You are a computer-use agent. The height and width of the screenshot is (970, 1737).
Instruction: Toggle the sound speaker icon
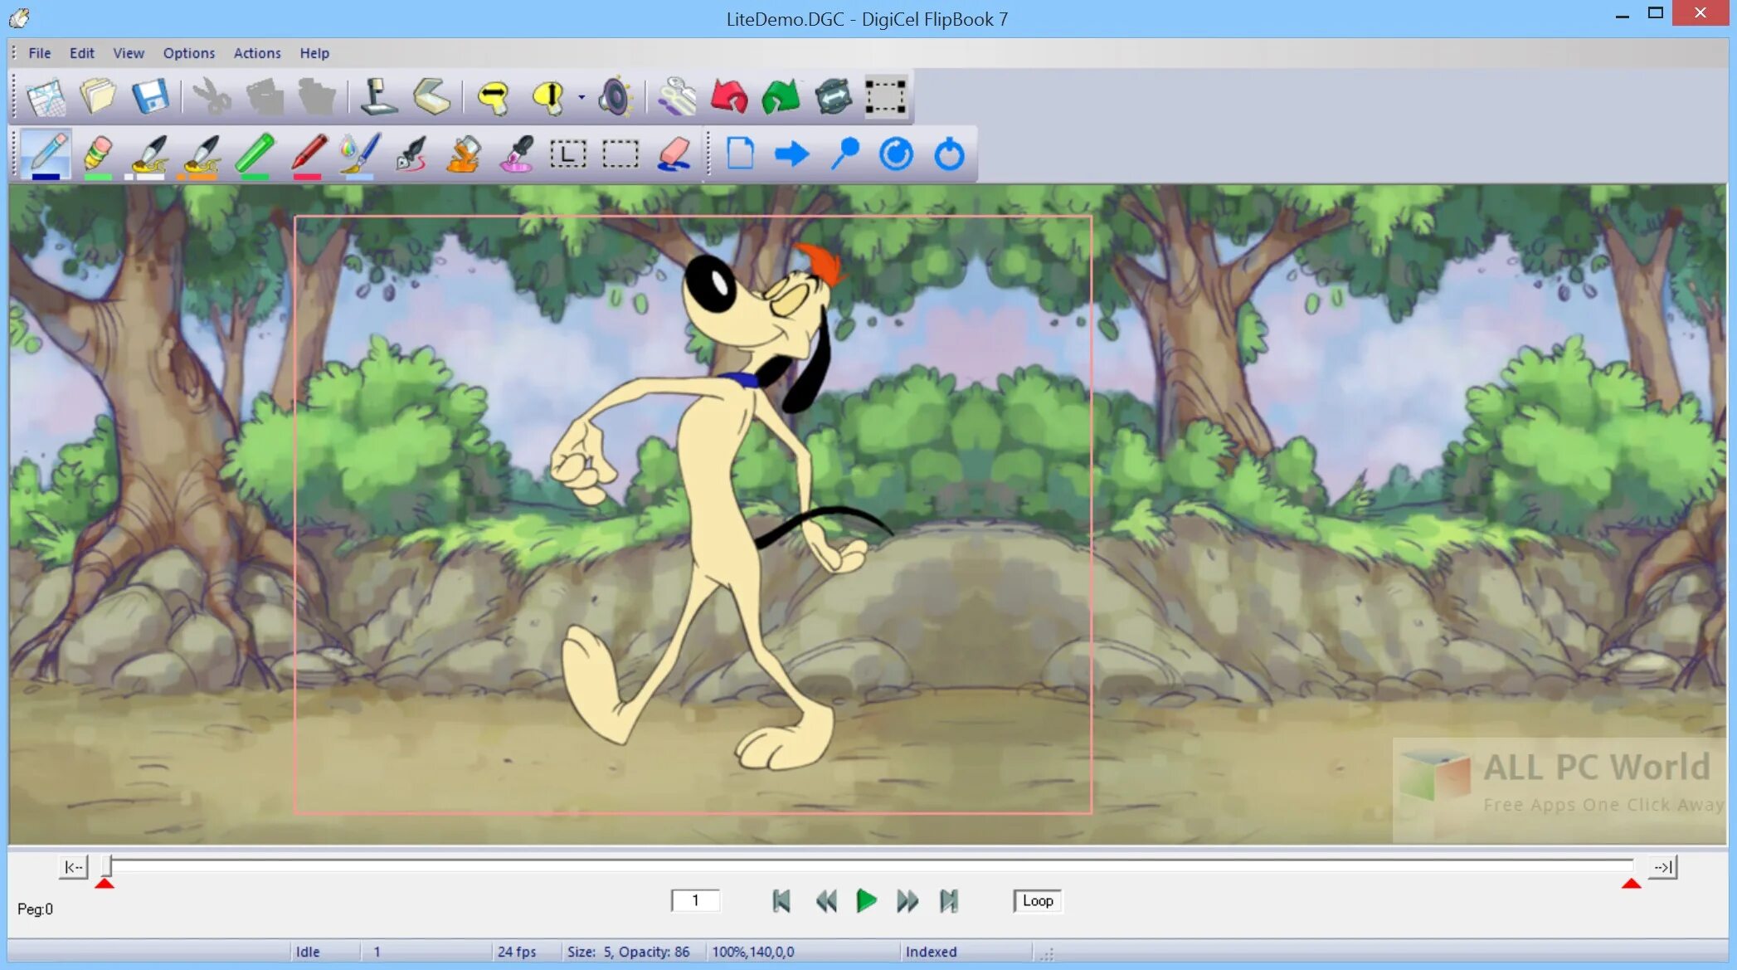[615, 97]
